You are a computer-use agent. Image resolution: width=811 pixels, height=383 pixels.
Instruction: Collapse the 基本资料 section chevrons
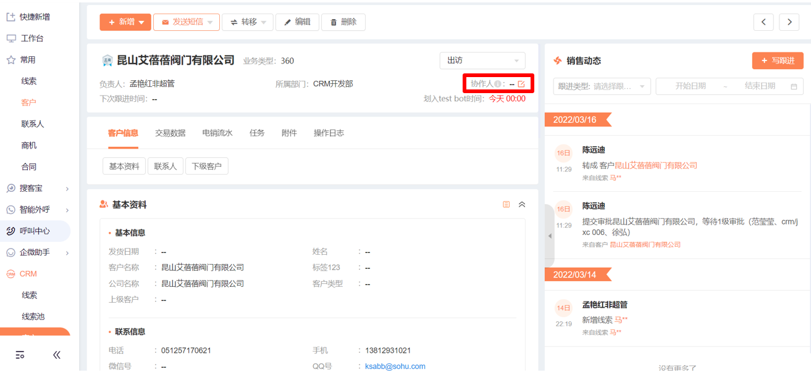pos(522,204)
